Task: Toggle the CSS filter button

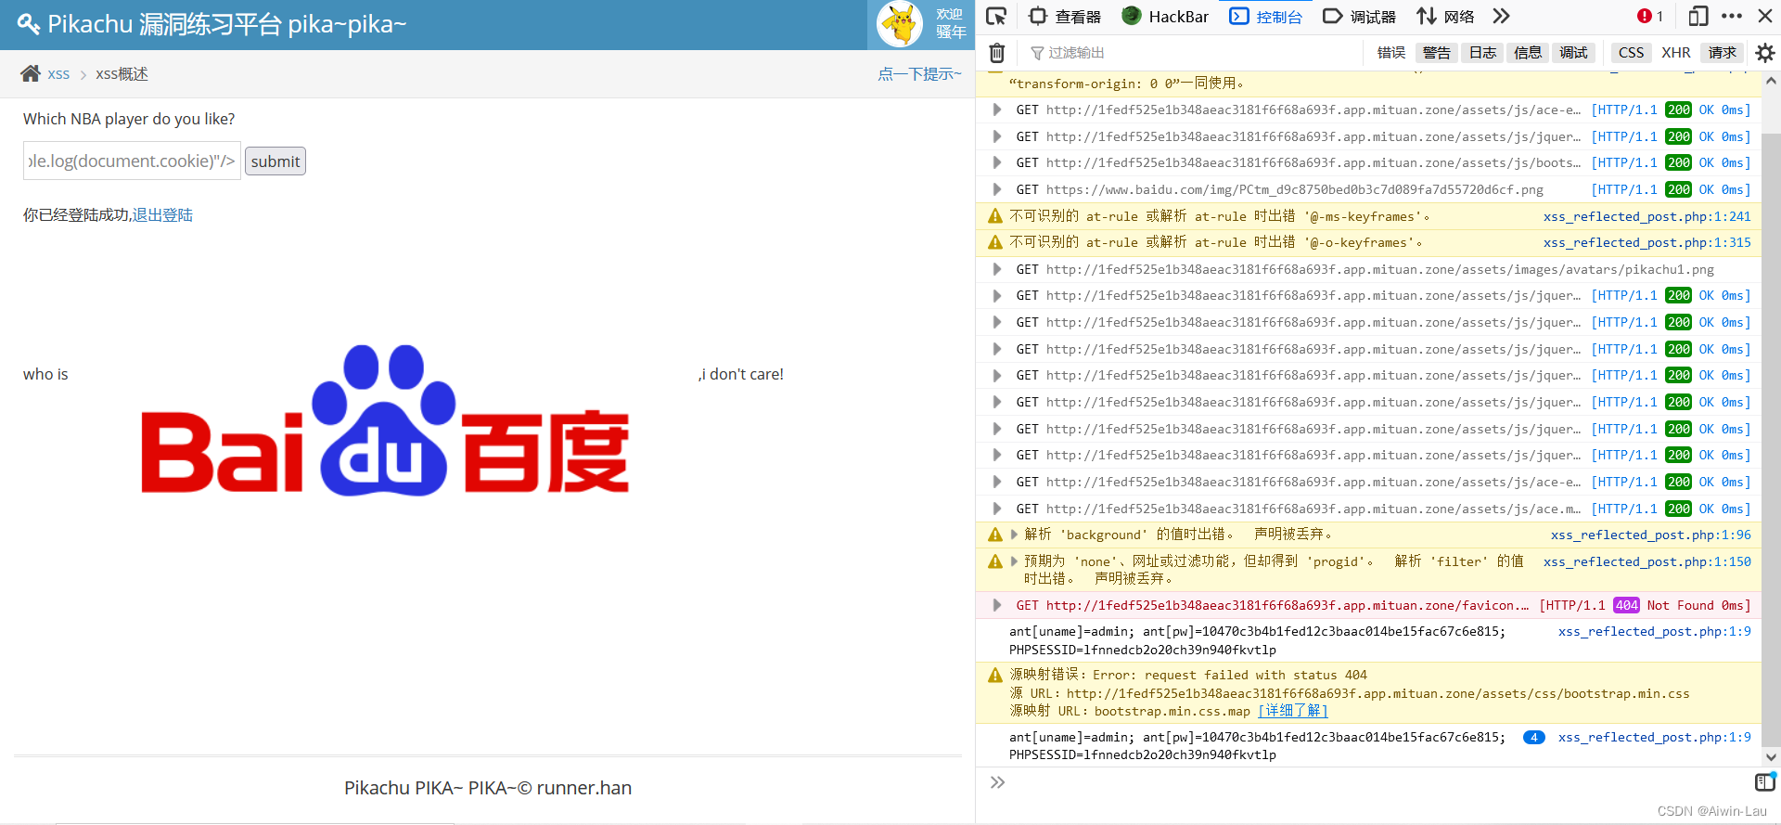Action: coord(1631,53)
